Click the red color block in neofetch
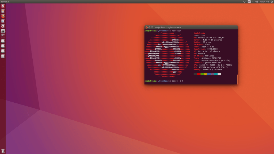The image size is (274, 154). point(199,74)
